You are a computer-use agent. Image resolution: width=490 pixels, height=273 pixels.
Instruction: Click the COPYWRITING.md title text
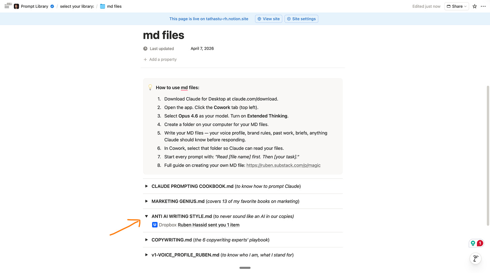[x=172, y=240]
